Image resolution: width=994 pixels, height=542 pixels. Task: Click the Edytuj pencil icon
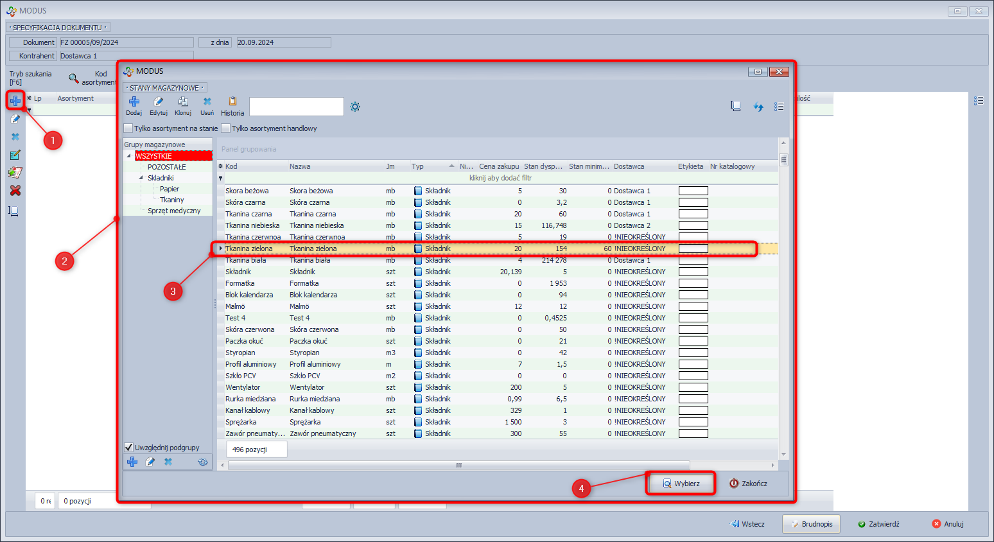[159, 102]
